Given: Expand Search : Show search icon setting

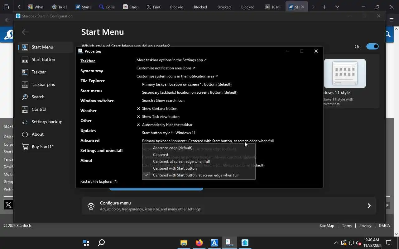Looking at the screenshot, I should pyautogui.click(x=163, y=101).
